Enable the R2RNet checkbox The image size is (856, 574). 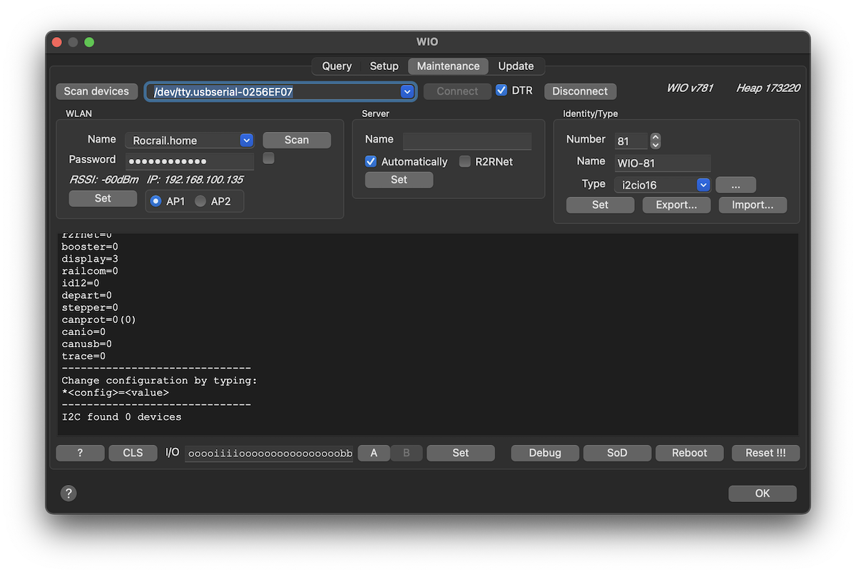(465, 162)
